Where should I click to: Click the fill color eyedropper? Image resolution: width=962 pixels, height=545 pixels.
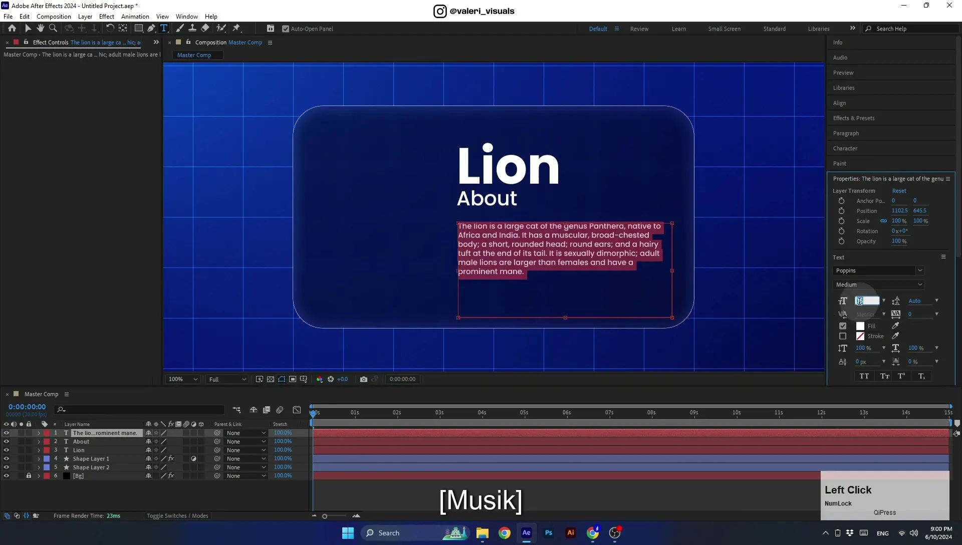895,326
